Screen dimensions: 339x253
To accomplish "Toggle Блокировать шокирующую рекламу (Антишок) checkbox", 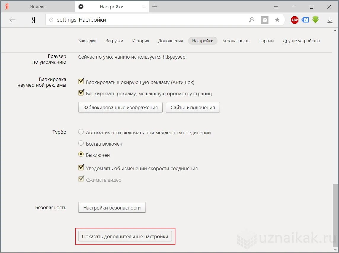I will (81, 81).
